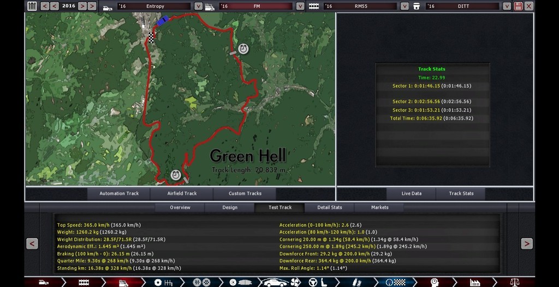Click the calendar icon in the top bar
The width and height of the screenshot is (559, 287).
(x=32, y=6)
